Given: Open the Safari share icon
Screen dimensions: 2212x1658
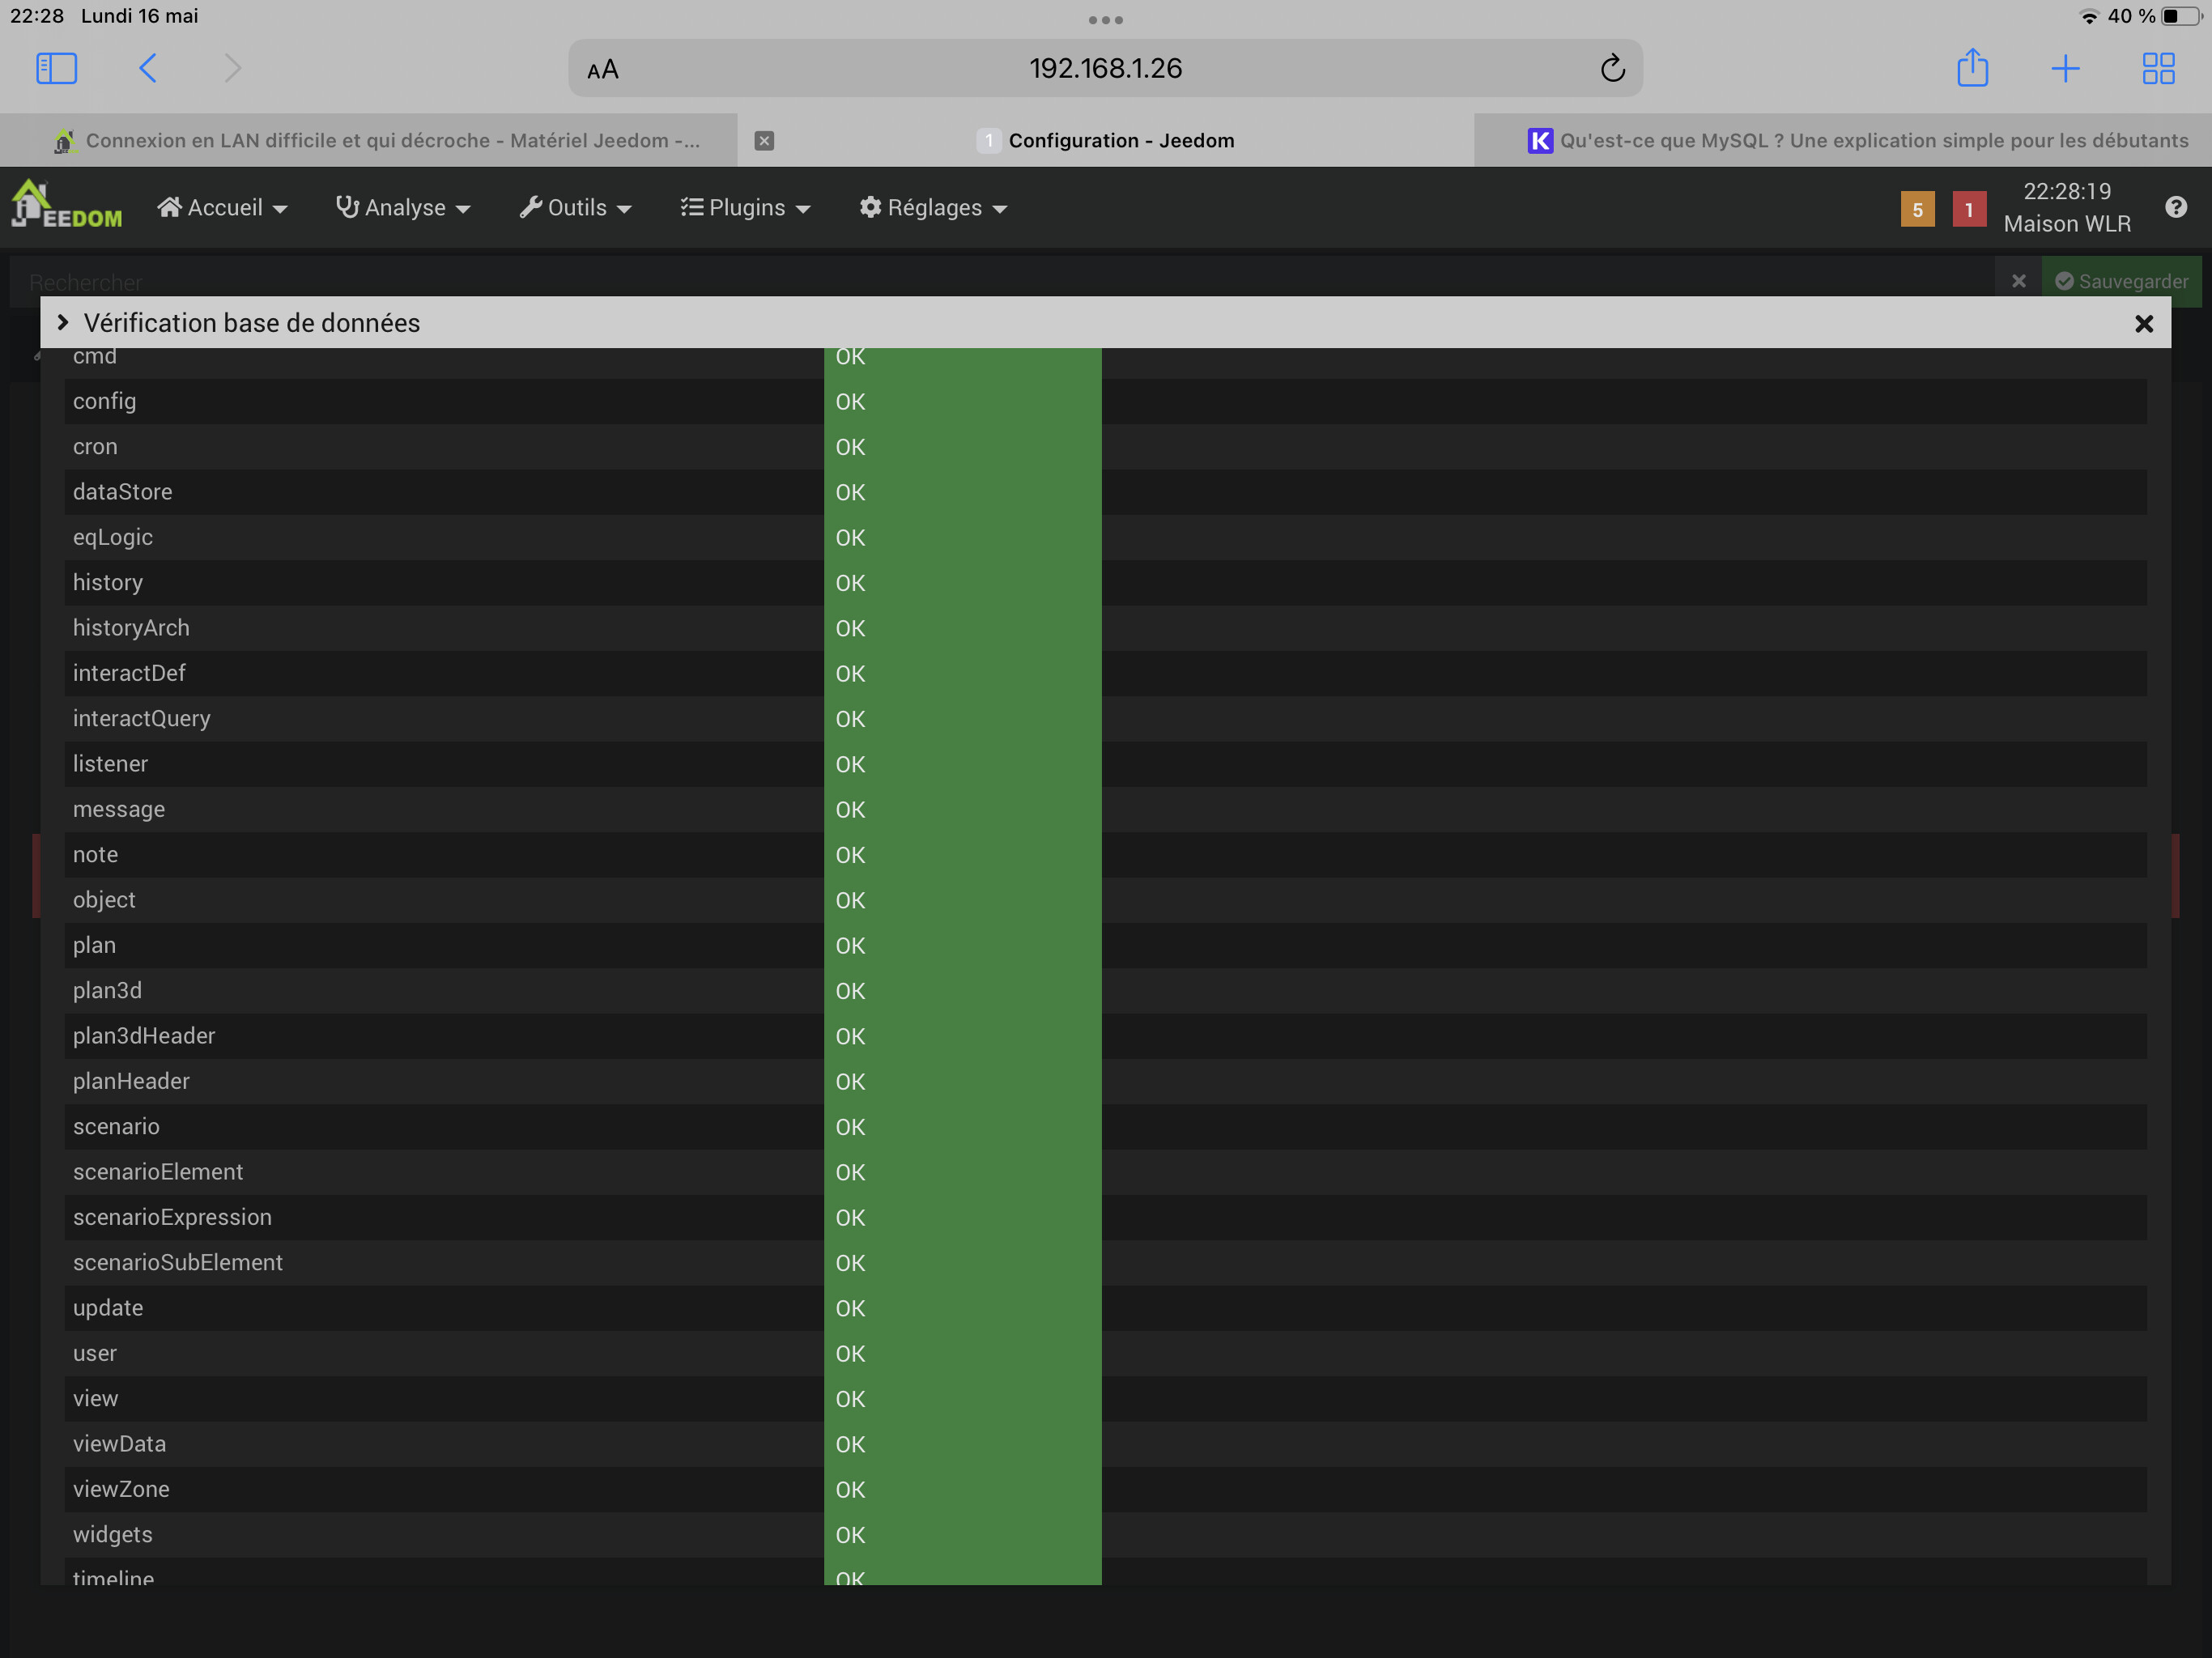Looking at the screenshot, I should pyautogui.click(x=1972, y=68).
